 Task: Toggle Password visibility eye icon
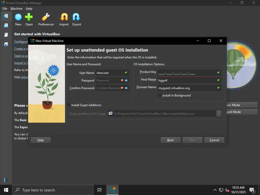(126, 80)
